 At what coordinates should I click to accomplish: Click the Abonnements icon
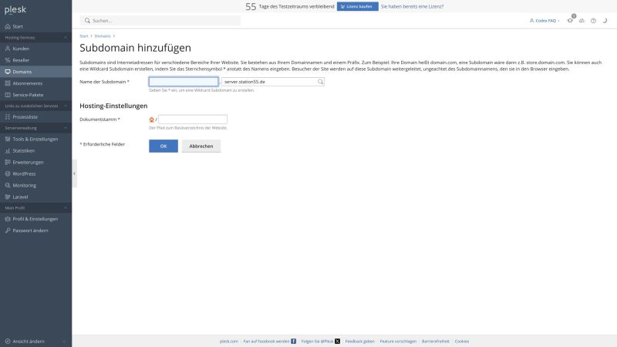pos(8,83)
